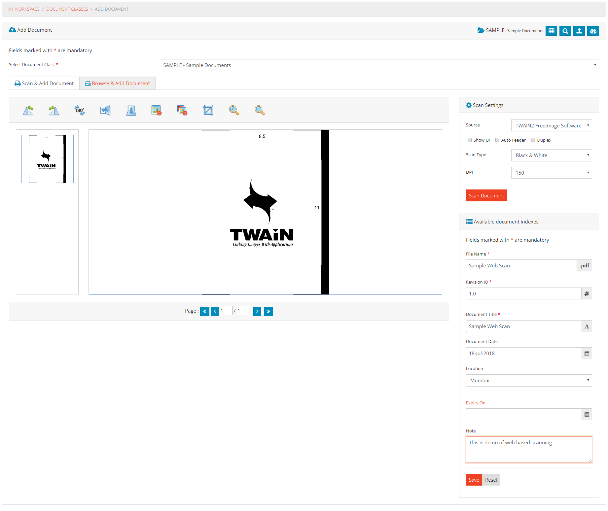
Task: Click the letter A icon beside Document Title
Action: pos(587,326)
